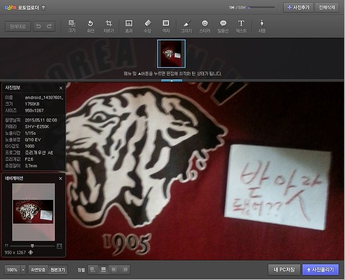The height and width of the screenshot is (280, 345).
Task: Click the 원래대로 reset button
Action: [x=18, y=26]
